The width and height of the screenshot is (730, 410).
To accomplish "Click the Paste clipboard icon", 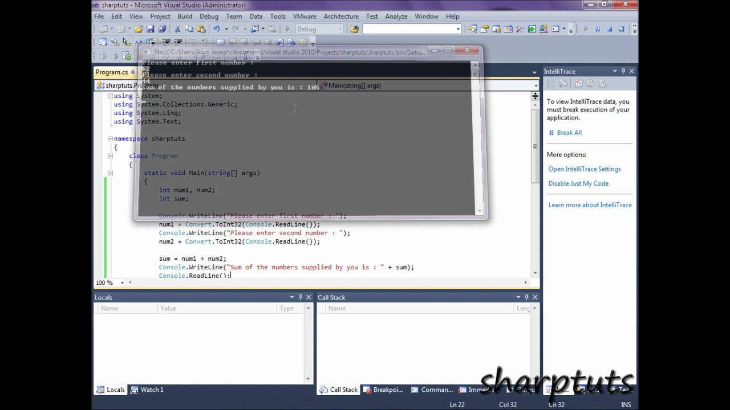I will click(201, 29).
